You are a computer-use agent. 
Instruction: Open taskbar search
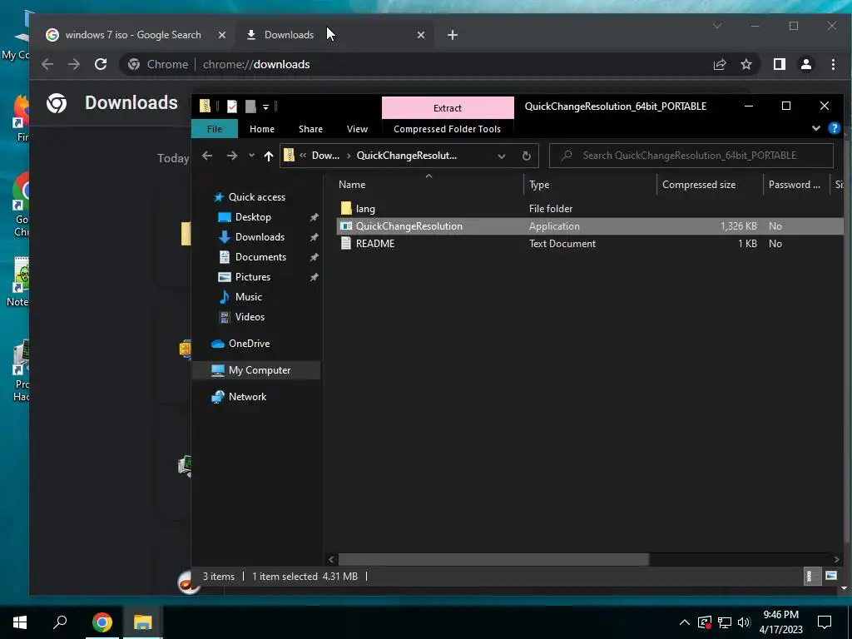click(60, 622)
